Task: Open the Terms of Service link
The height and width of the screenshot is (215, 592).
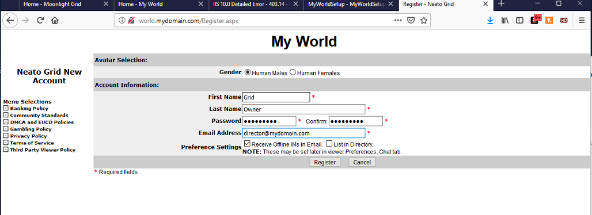Action: [32, 143]
